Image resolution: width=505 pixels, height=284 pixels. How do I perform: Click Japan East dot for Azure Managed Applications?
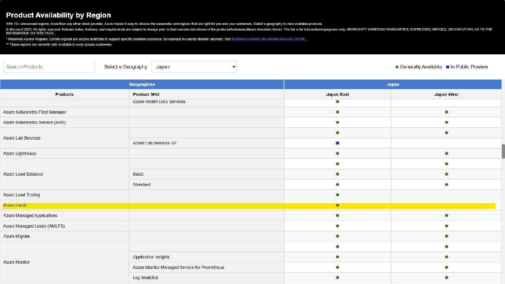(x=337, y=216)
